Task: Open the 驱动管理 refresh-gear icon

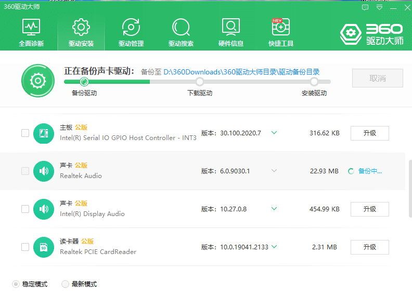Action: click(x=131, y=27)
